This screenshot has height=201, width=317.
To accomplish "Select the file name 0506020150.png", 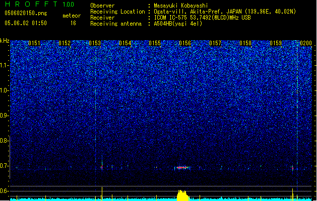I will (x=26, y=13).
